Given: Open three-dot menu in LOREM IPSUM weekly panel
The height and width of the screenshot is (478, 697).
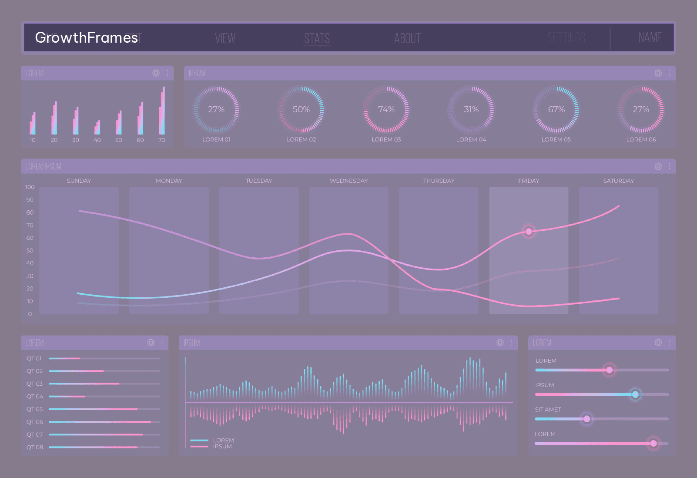Looking at the screenshot, I should coord(670,166).
